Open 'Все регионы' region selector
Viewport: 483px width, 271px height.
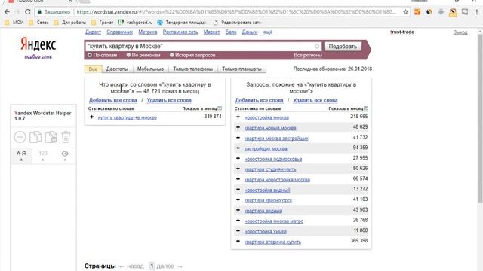pos(308,55)
